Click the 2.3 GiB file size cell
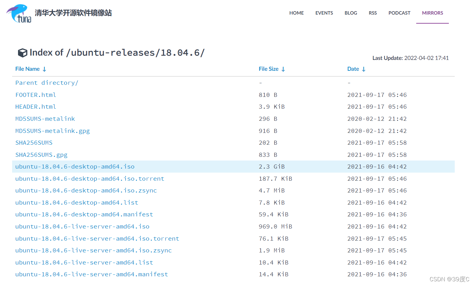The height and width of the screenshot is (285, 474). click(272, 167)
